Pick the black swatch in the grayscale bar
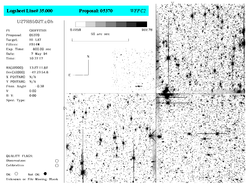Viewport: 250px width, 194px height. [142, 24]
